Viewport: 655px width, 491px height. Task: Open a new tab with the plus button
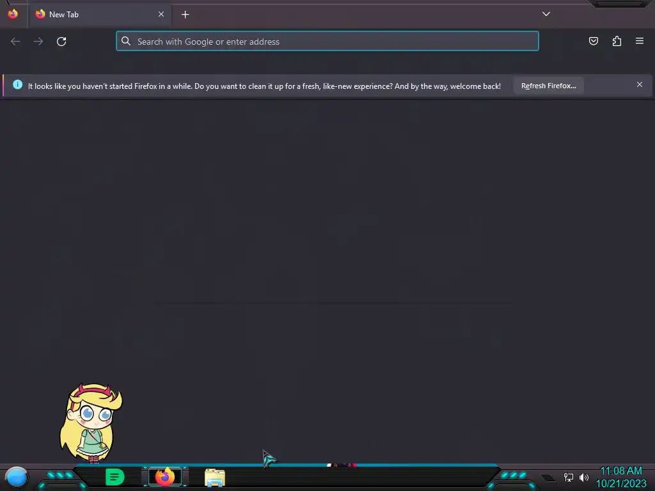tap(185, 15)
